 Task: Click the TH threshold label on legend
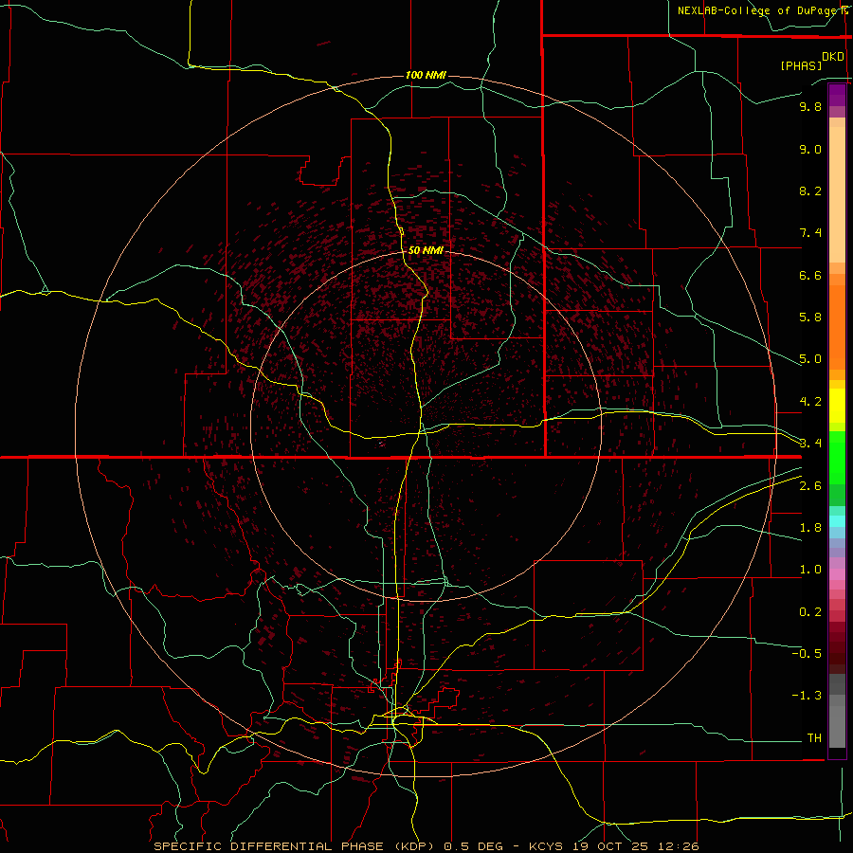pyautogui.click(x=814, y=738)
